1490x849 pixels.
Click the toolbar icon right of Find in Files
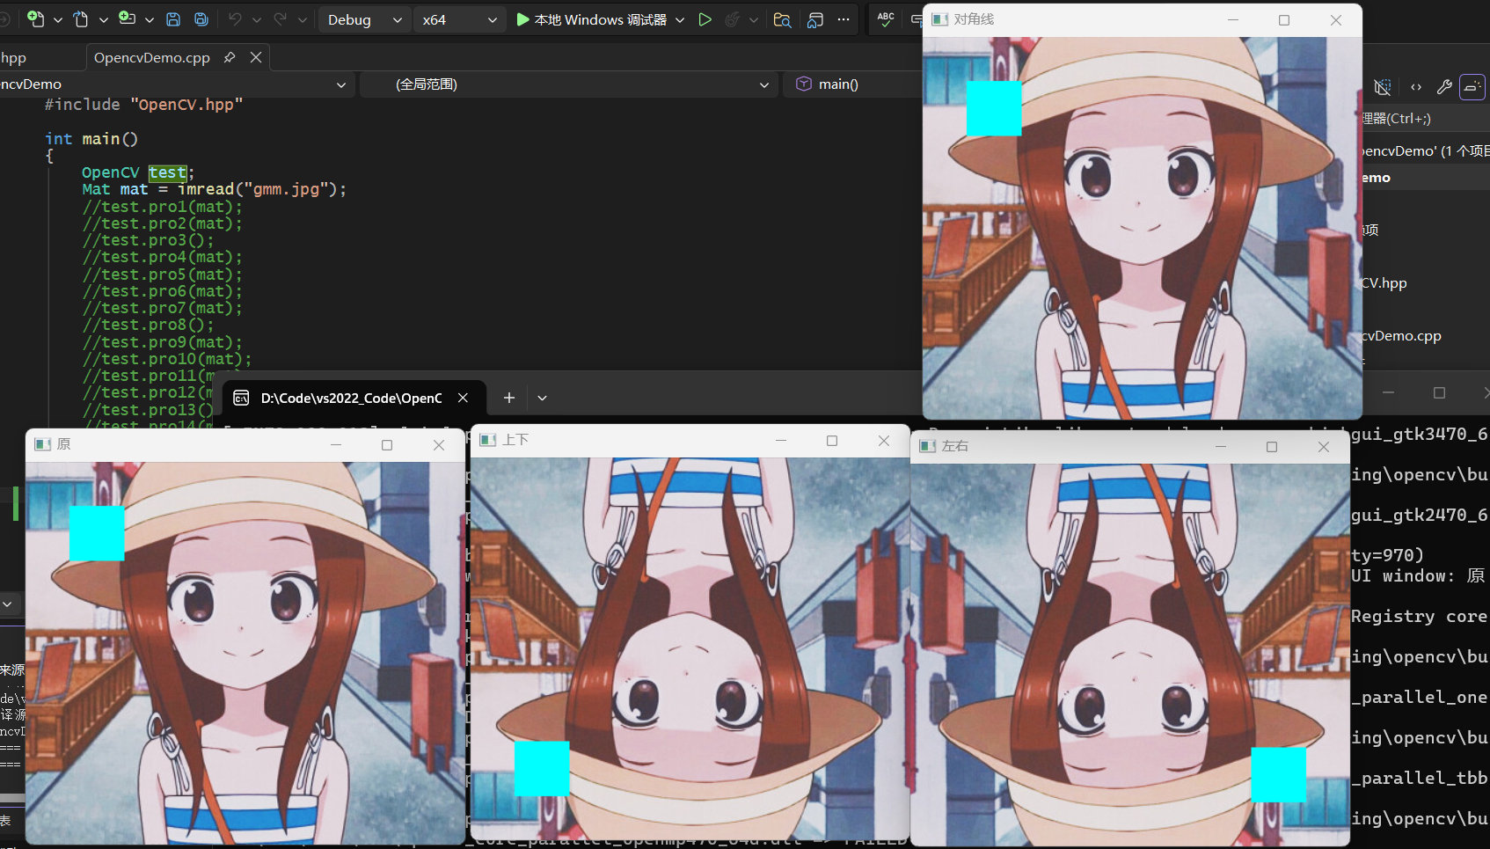click(x=815, y=19)
